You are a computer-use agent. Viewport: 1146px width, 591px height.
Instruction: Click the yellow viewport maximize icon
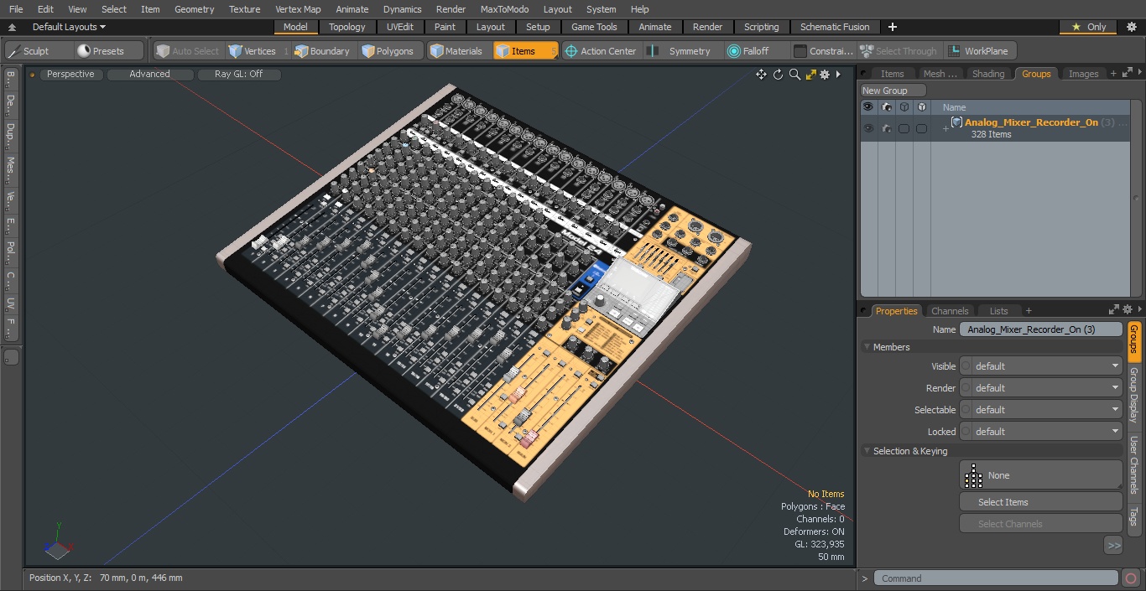tap(810, 75)
